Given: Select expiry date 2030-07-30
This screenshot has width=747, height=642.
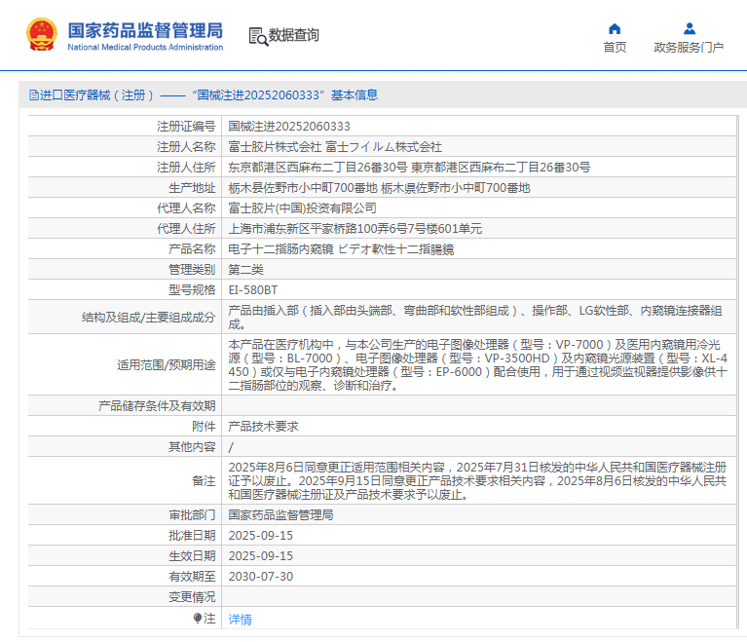Looking at the screenshot, I should [x=261, y=577].
